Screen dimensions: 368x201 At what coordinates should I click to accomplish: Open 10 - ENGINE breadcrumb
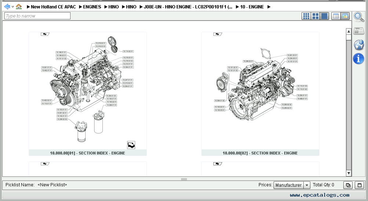tap(252, 7)
